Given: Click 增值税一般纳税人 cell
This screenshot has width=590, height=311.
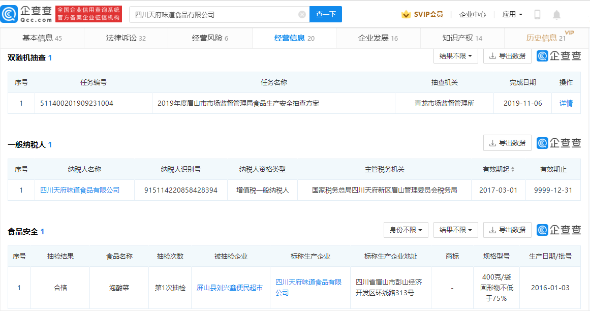Looking at the screenshot, I should click(x=263, y=190).
